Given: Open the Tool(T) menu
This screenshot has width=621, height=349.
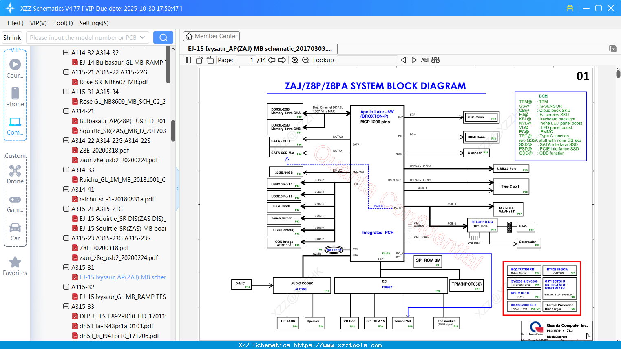Looking at the screenshot, I should click(63, 23).
